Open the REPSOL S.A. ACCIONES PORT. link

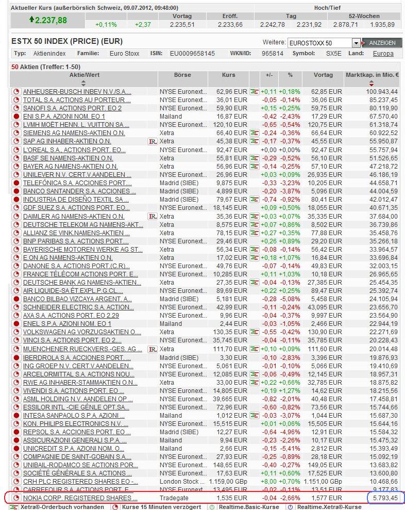coord(77,432)
